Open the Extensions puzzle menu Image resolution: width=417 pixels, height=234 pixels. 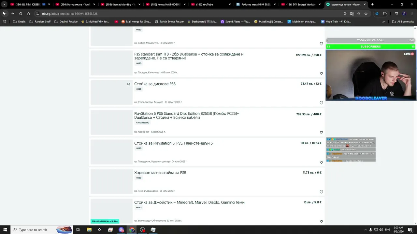pos(385,14)
